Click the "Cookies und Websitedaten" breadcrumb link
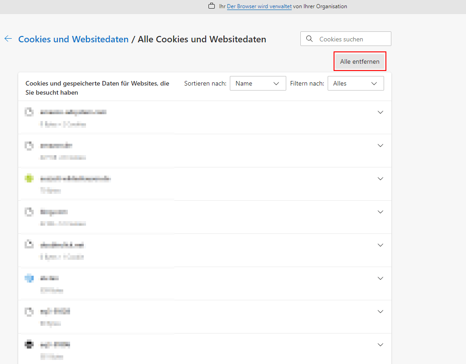The height and width of the screenshot is (364, 466). click(x=73, y=39)
